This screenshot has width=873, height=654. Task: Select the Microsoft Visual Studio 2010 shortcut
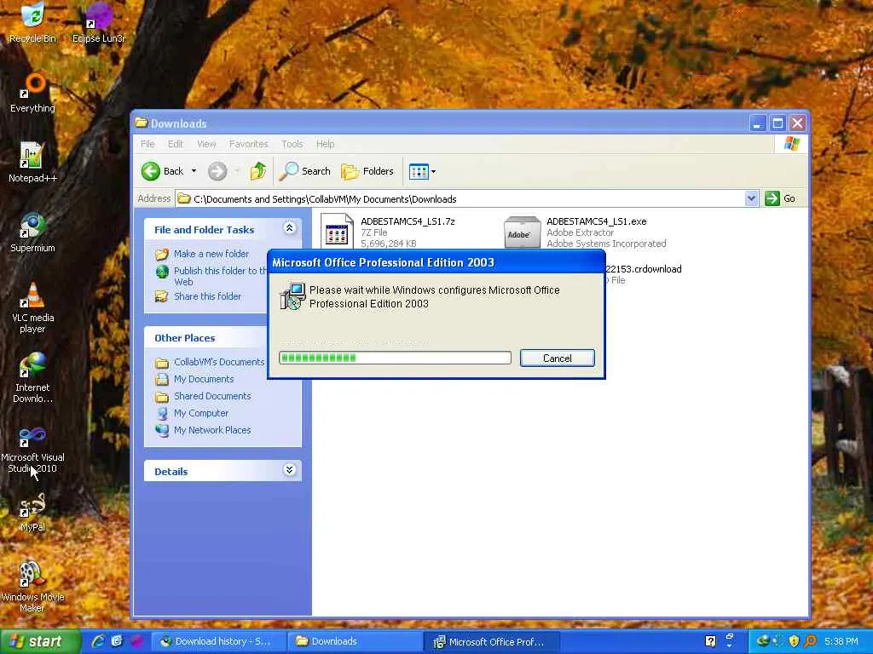pos(32,448)
